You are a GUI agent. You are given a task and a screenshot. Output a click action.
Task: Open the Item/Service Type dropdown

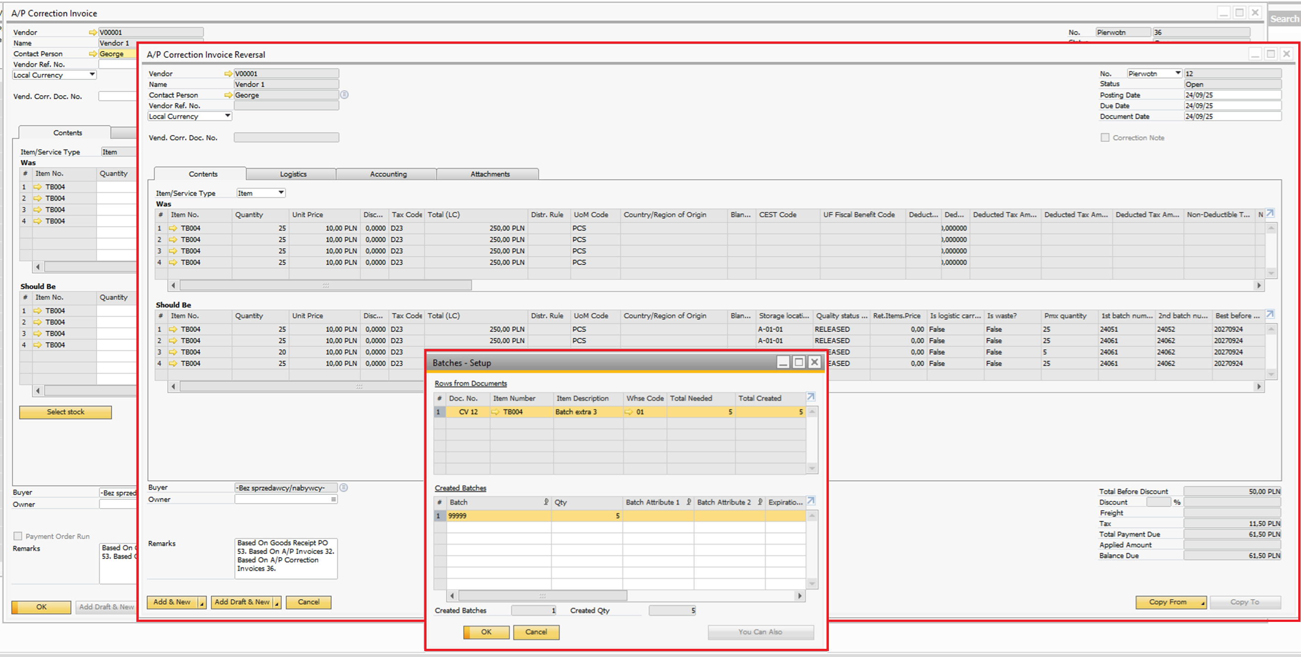(x=281, y=193)
